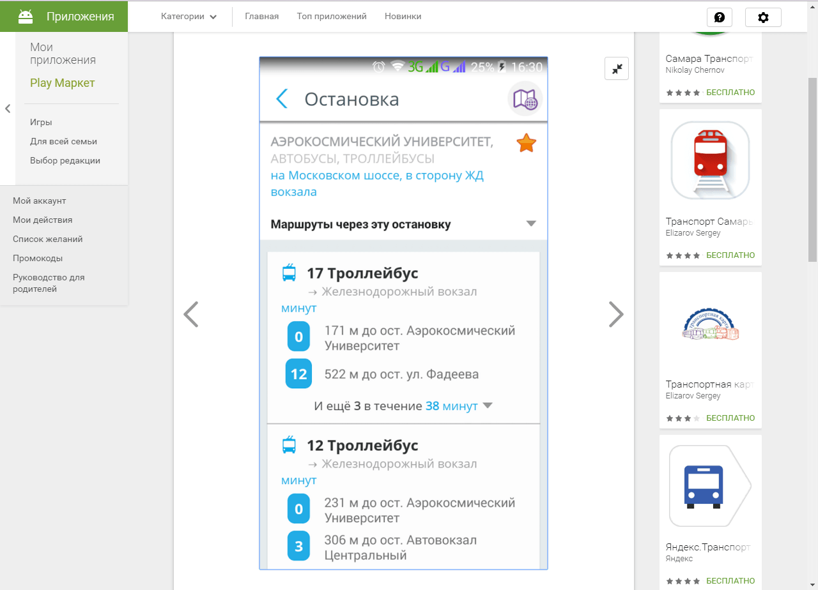The image size is (818, 590).
Task: Click the help question mark icon
Action: pyautogui.click(x=719, y=17)
